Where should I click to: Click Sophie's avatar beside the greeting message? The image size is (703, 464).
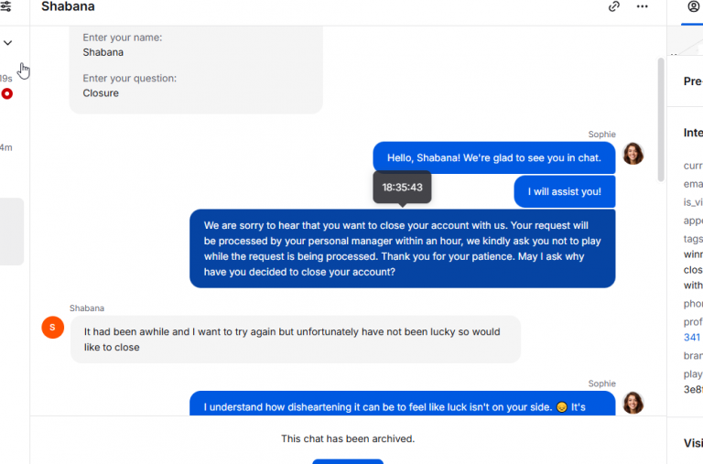click(633, 154)
